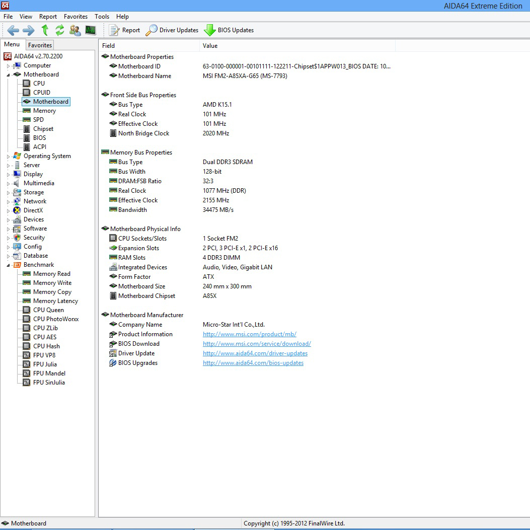Click the Security shield icon in tree
This screenshot has height=530, width=530.
click(x=17, y=238)
